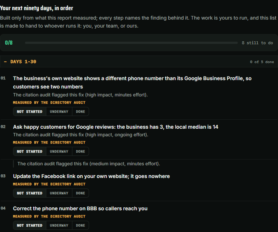This screenshot has width=278, height=232.
Task: Click the 8 still to do label
Action: [257, 43]
